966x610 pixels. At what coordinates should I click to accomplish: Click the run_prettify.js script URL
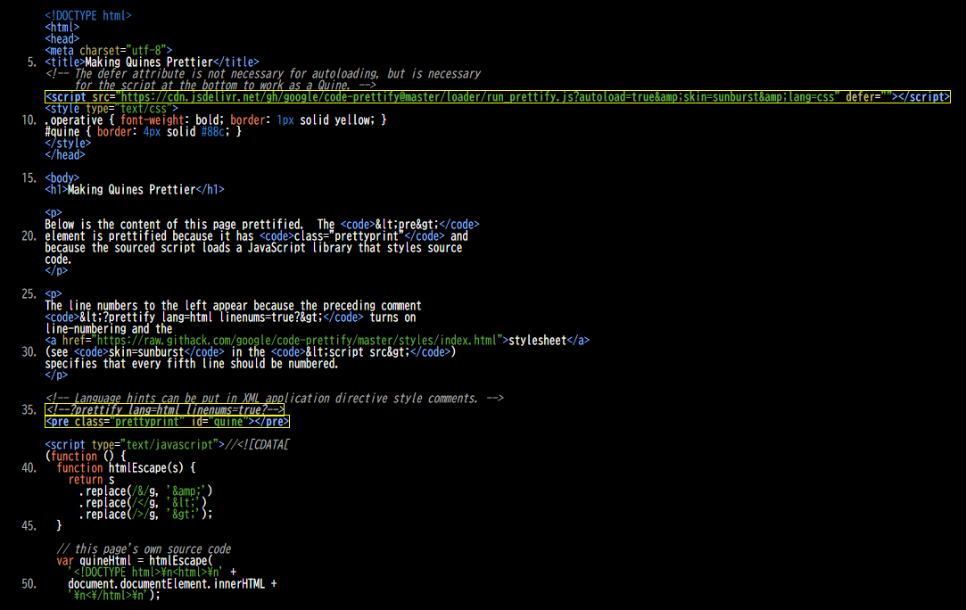coord(477,96)
